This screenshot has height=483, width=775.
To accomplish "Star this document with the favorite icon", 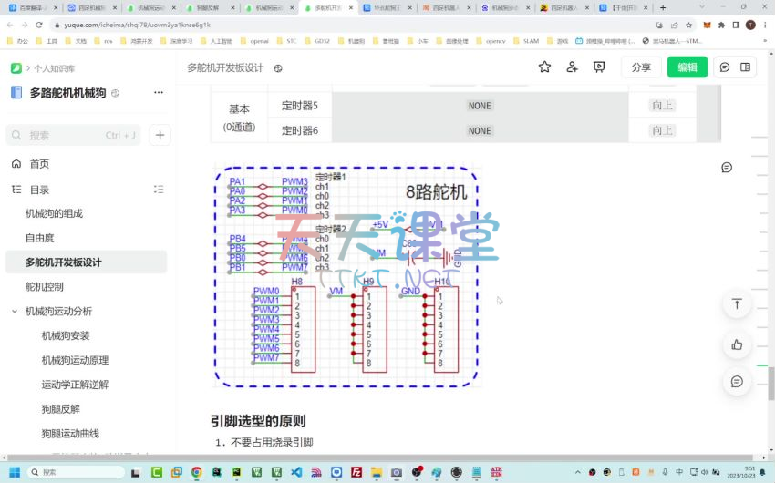I will point(544,67).
